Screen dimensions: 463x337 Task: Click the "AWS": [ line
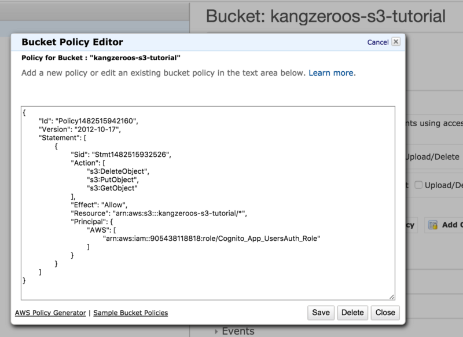pos(101,230)
